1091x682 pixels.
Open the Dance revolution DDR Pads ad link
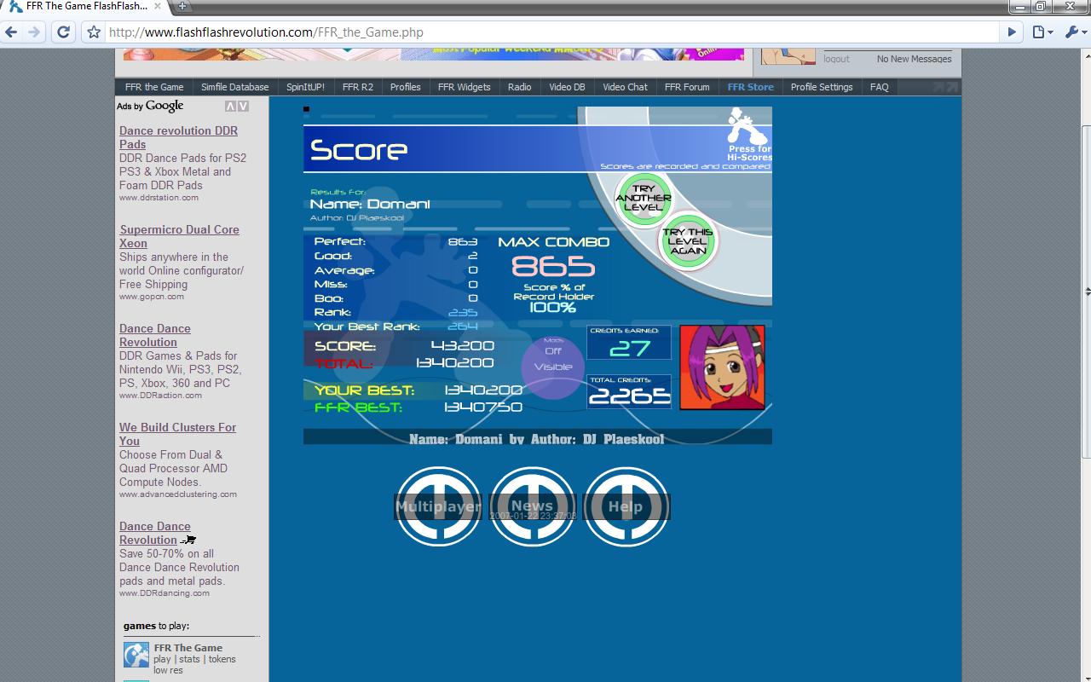[178, 137]
